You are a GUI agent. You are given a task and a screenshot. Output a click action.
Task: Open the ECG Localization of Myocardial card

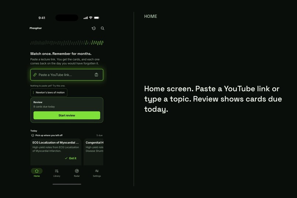[56, 152]
